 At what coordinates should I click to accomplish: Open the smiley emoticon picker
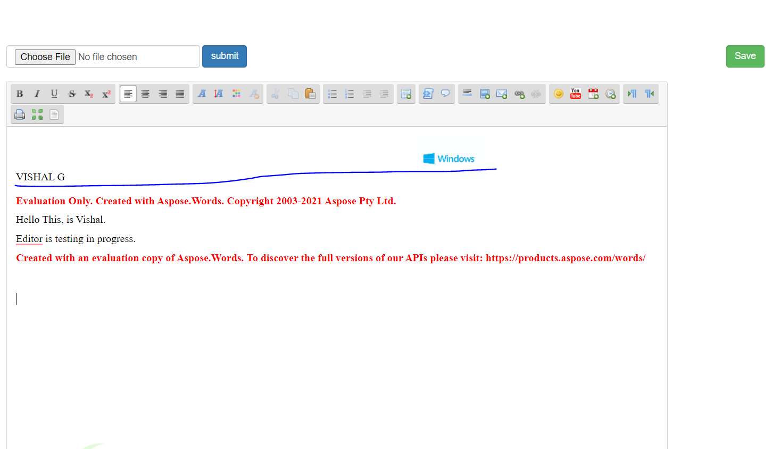point(558,94)
